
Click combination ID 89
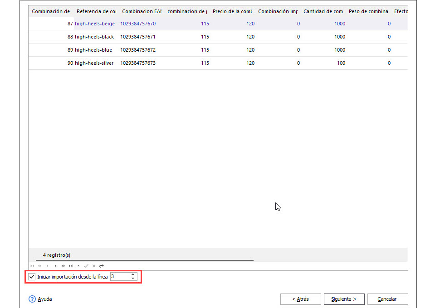coord(70,50)
